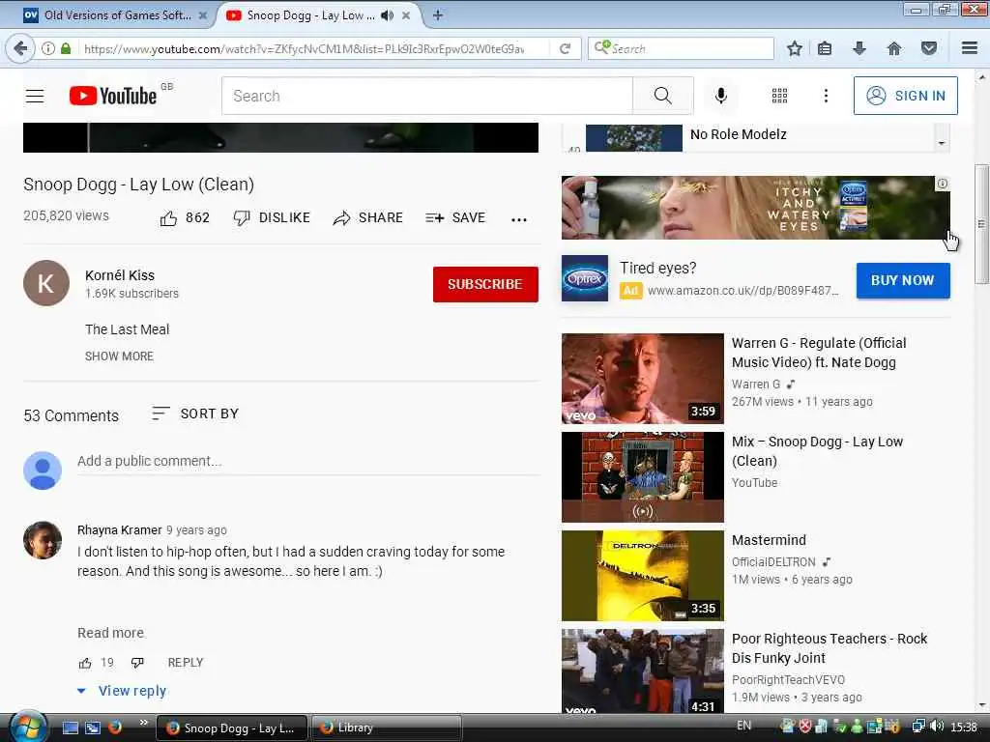Like the video with thumbs up
This screenshot has height=742, width=990.
tap(168, 218)
